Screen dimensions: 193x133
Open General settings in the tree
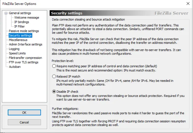tap(20, 13)
